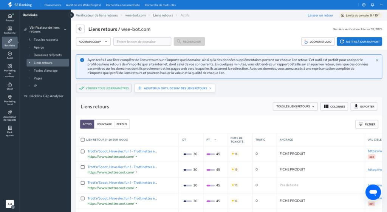Open Pack agence sidebar icon
This screenshot has width=387, height=212.
coord(9,131)
